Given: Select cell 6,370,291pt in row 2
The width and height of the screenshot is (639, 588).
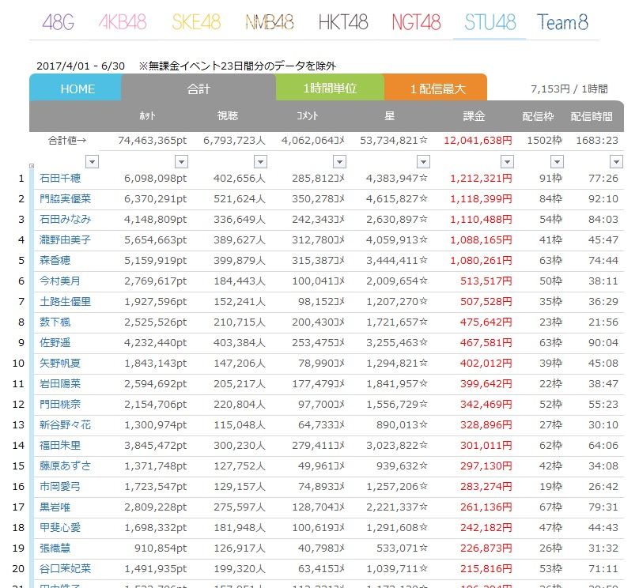Looking at the screenshot, I should pyautogui.click(x=155, y=198).
